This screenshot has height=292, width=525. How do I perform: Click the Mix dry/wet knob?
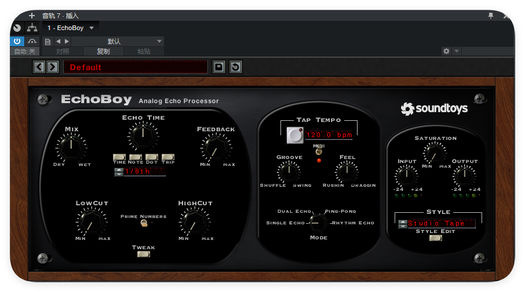[71, 147]
